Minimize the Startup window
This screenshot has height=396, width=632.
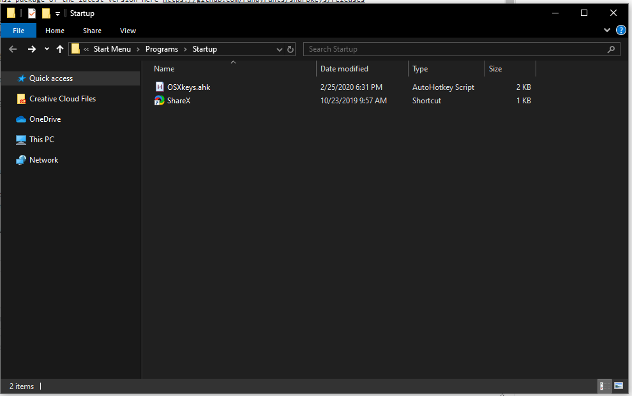555,13
